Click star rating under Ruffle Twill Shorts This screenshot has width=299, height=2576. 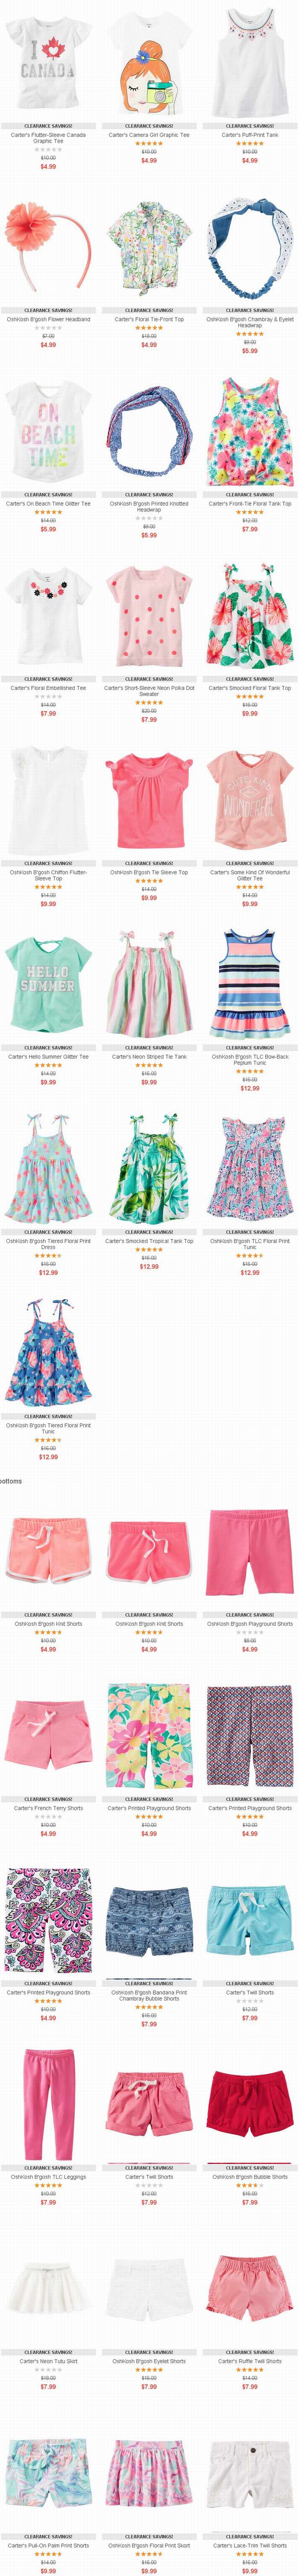[249, 2370]
